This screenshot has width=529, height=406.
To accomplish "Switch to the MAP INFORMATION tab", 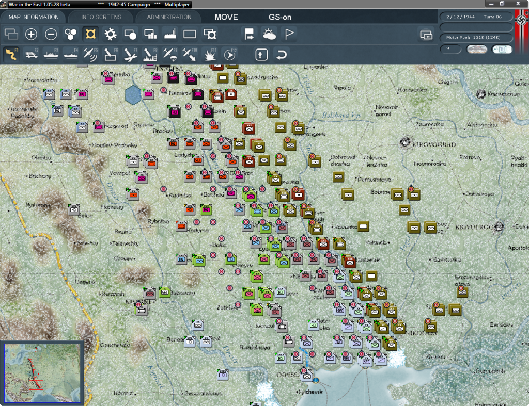I will (x=34, y=17).
